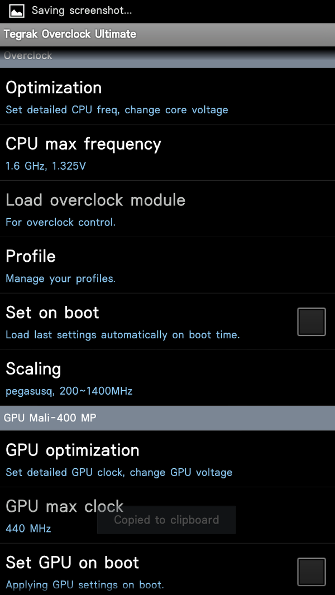Open CPU max frequency setting
The image size is (335, 595).
point(167,152)
